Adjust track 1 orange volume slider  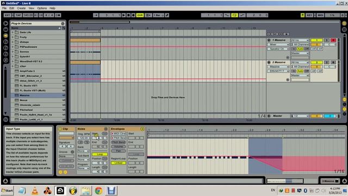316,45
